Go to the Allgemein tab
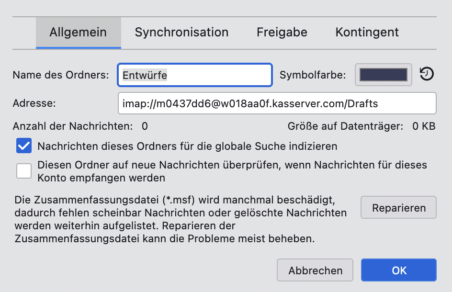The height and width of the screenshot is (292, 452). pyautogui.click(x=78, y=33)
